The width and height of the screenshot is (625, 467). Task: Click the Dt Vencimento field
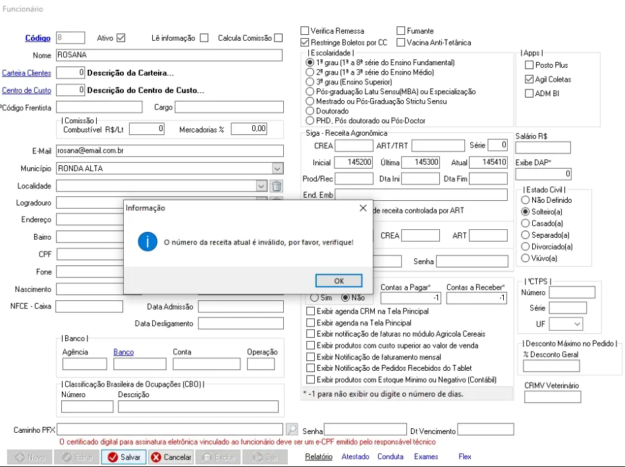pyautogui.click(x=485, y=429)
